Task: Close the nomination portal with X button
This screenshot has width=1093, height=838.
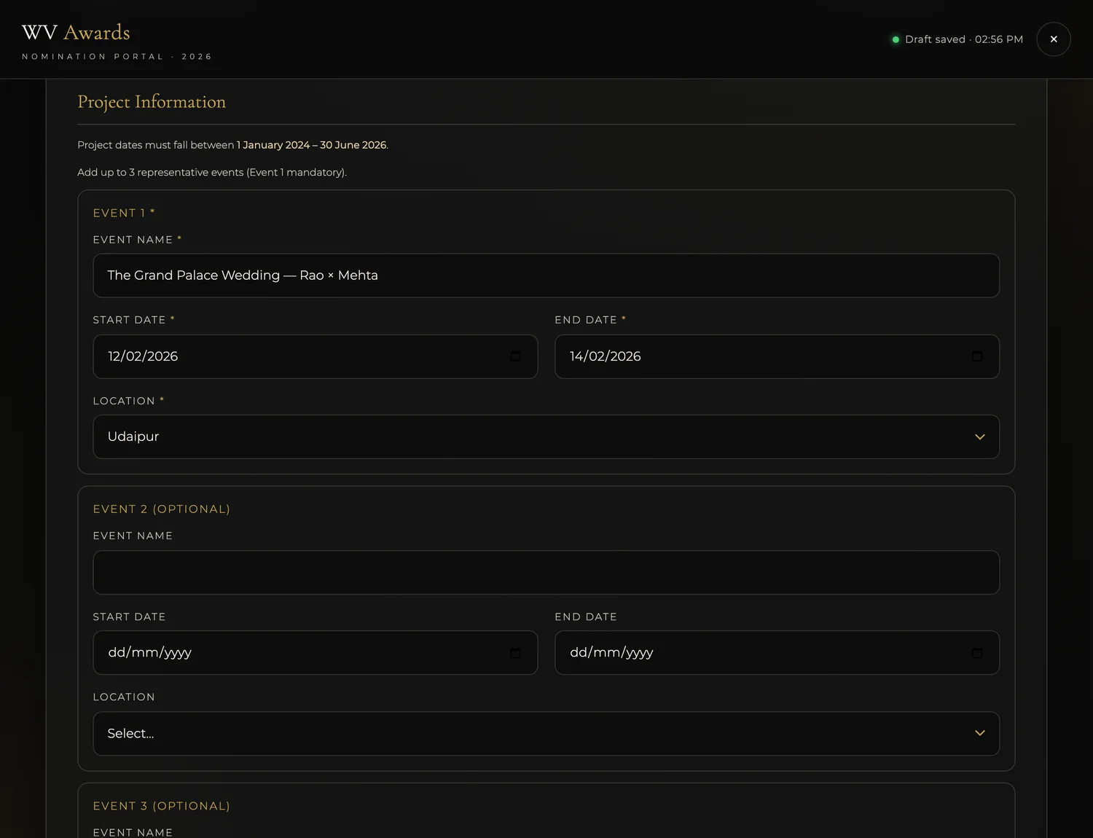Action: point(1053,39)
